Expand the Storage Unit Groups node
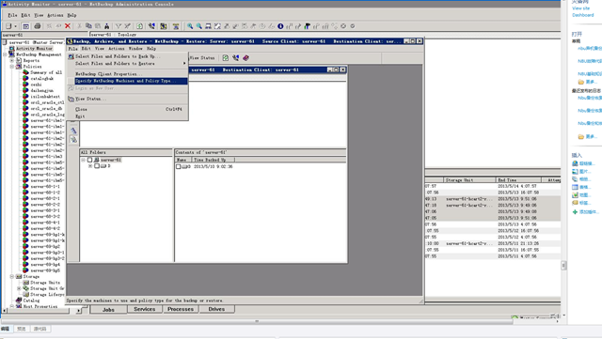 click(x=19, y=288)
